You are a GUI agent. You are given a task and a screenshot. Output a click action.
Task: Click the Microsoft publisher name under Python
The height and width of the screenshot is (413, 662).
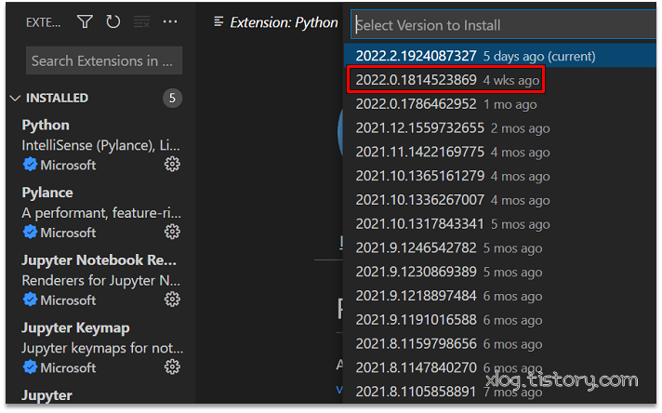[68, 165]
